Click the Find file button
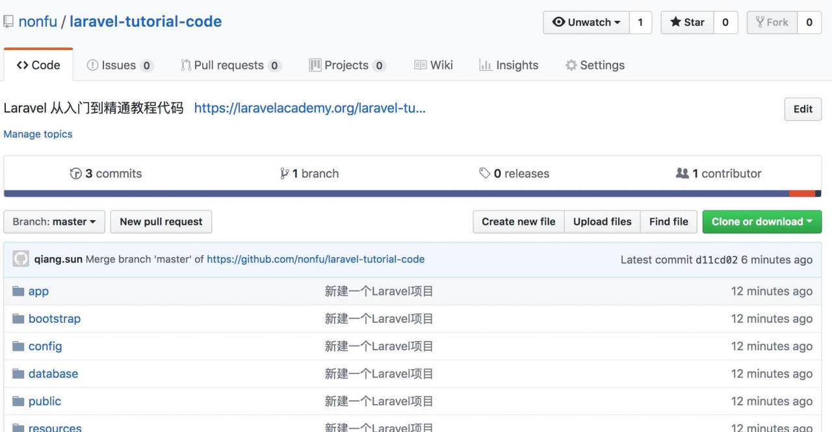 coord(669,222)
